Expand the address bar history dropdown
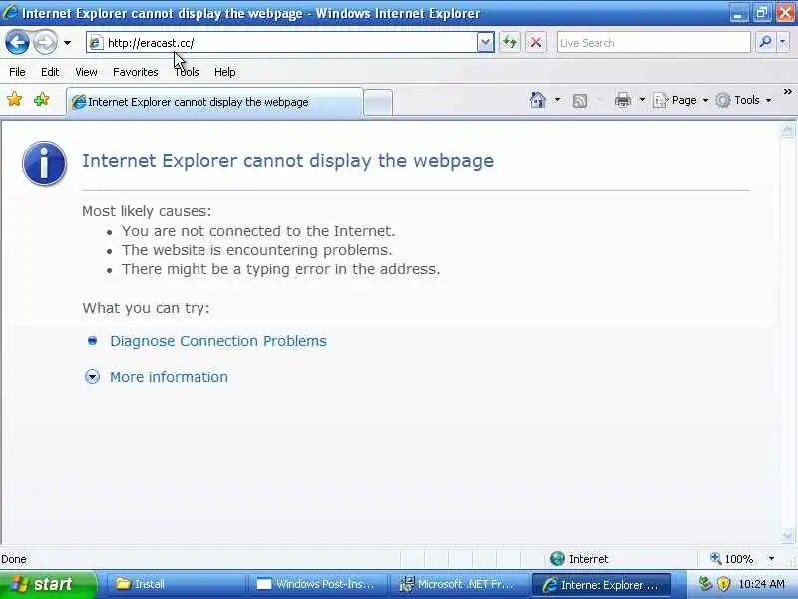The image size is (798, 599). (485, 43)
